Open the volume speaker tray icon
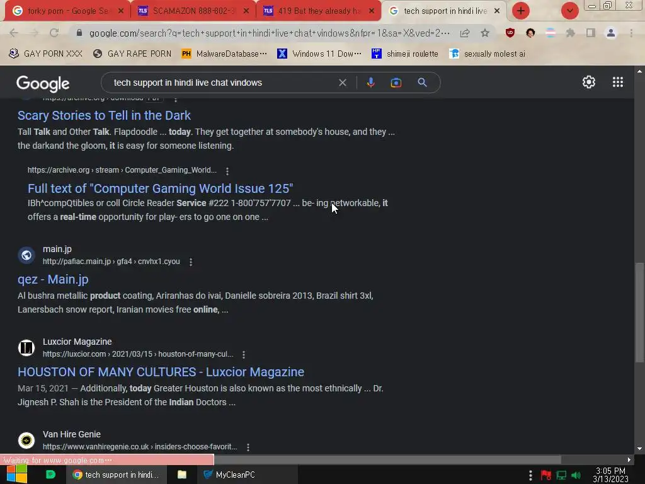This screenshot has height=484, width=645. (576, 475)
